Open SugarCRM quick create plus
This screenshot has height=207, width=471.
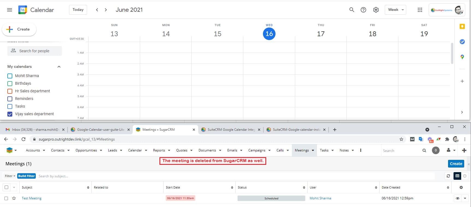pos(464,150)
